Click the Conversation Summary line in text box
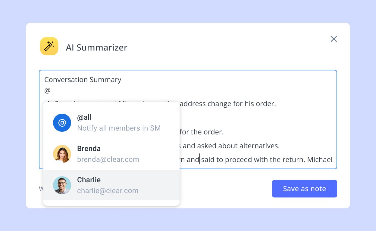Image resolution: width=376 pixels, height=231 pixels. 83,80
